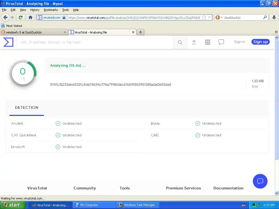Viewport: 279px width, 209px height.
Task: Click the green Task Manager CPU tray icon
Action: pyautogui.click(x=254, y=205)
